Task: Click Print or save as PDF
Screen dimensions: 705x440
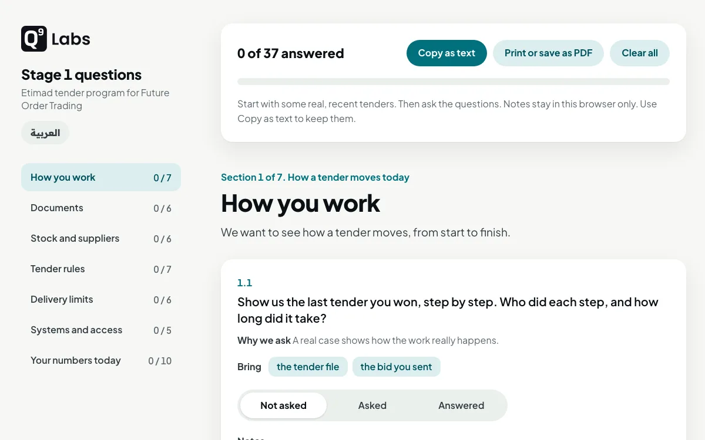Action: tap(549, 53)
